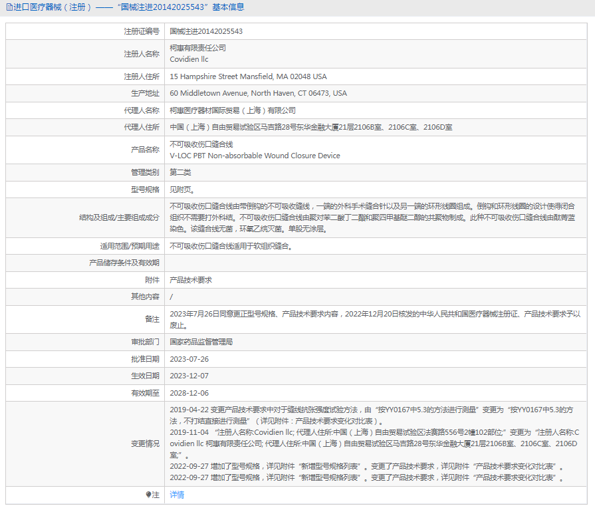Select agent address 中国（上海）自由贸易试验区马吉路28号

[x=310, y=127]
